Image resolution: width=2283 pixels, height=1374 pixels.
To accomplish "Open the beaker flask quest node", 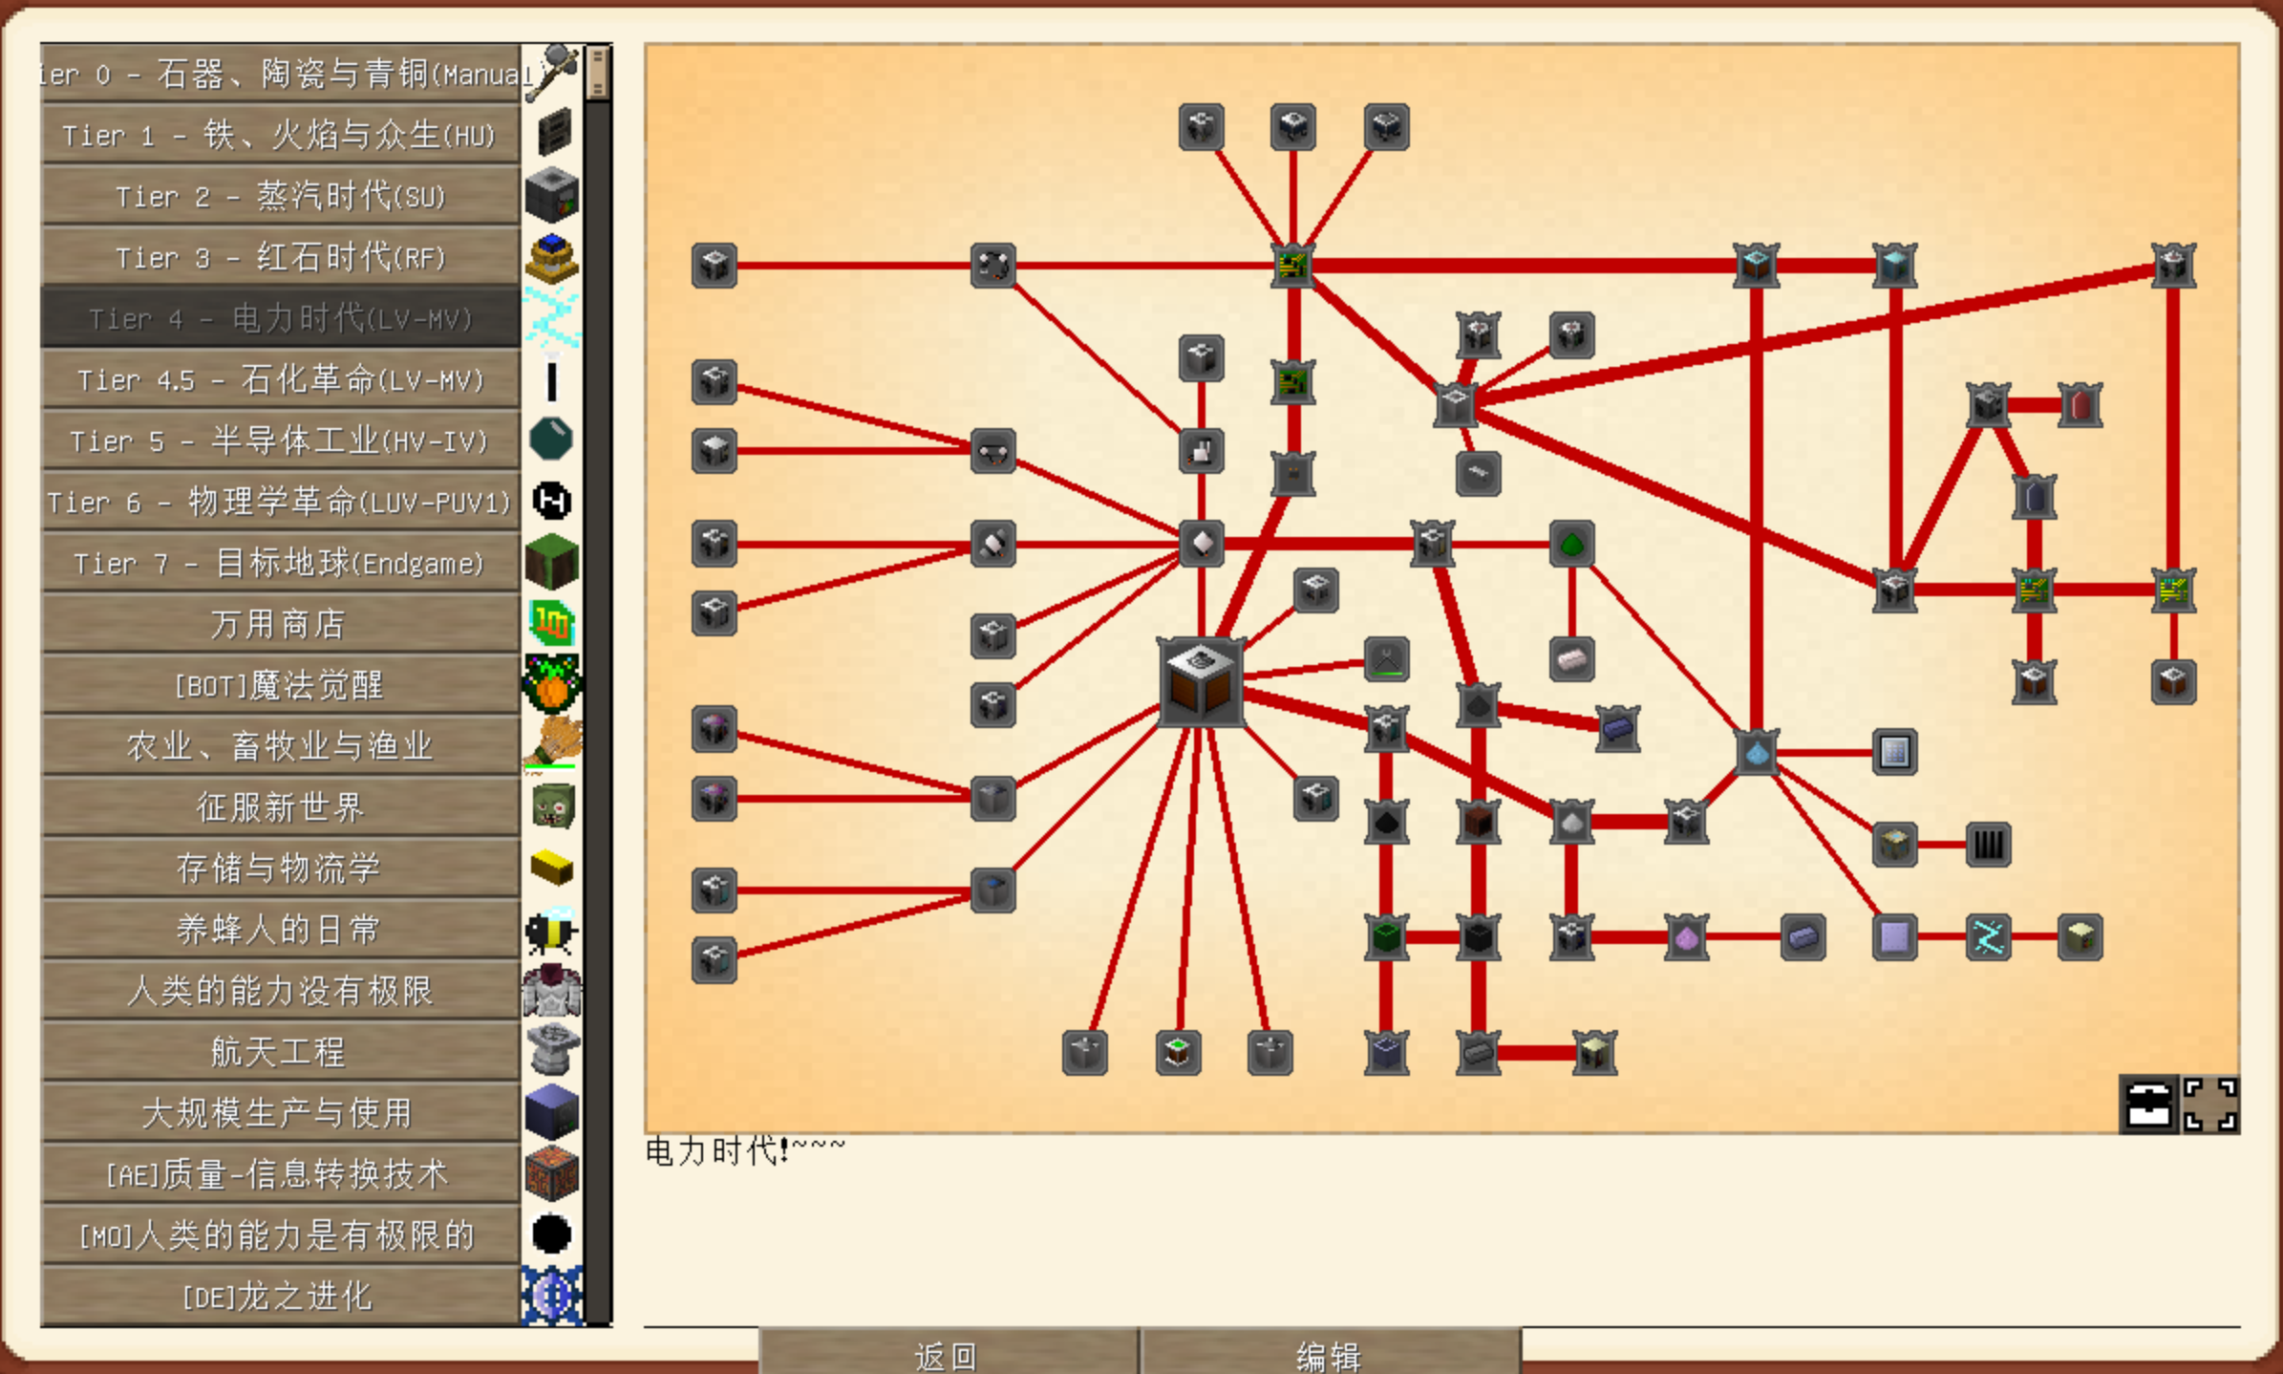I will 1201,451.
